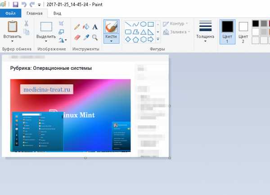The image size is (270, 195).
Task: Select the Pencil tool
Action: point(77,27)
